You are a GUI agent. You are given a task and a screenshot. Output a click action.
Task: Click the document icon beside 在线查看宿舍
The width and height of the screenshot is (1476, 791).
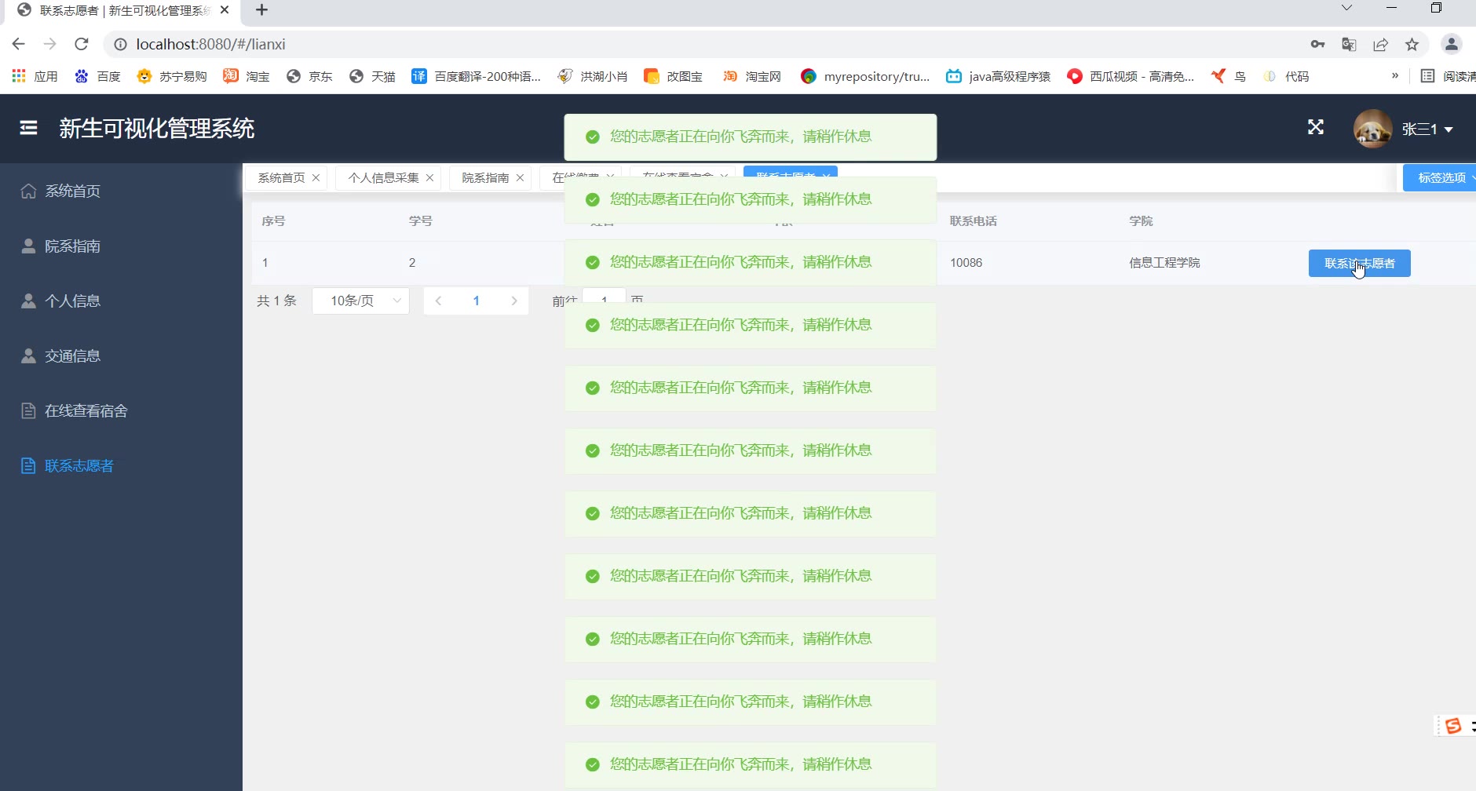click(x=28, y=410)
